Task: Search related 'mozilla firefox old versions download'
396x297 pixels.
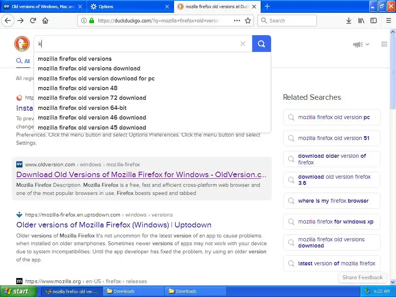Action: click(331, 242)
